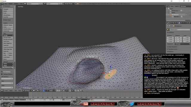The image size is (191, 107).
Task: Toggle limit selection to visible
Action: 64,90
